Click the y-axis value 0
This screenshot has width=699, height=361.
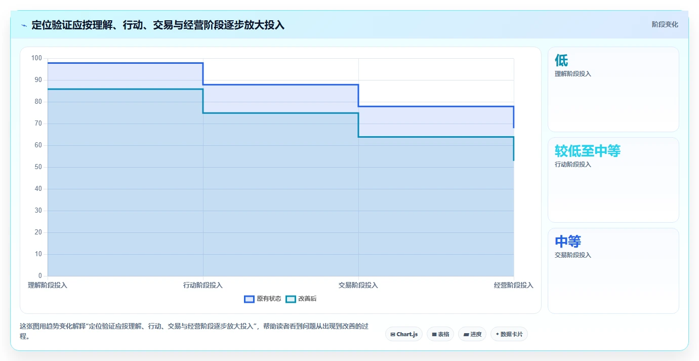click(x=40, y=276)
